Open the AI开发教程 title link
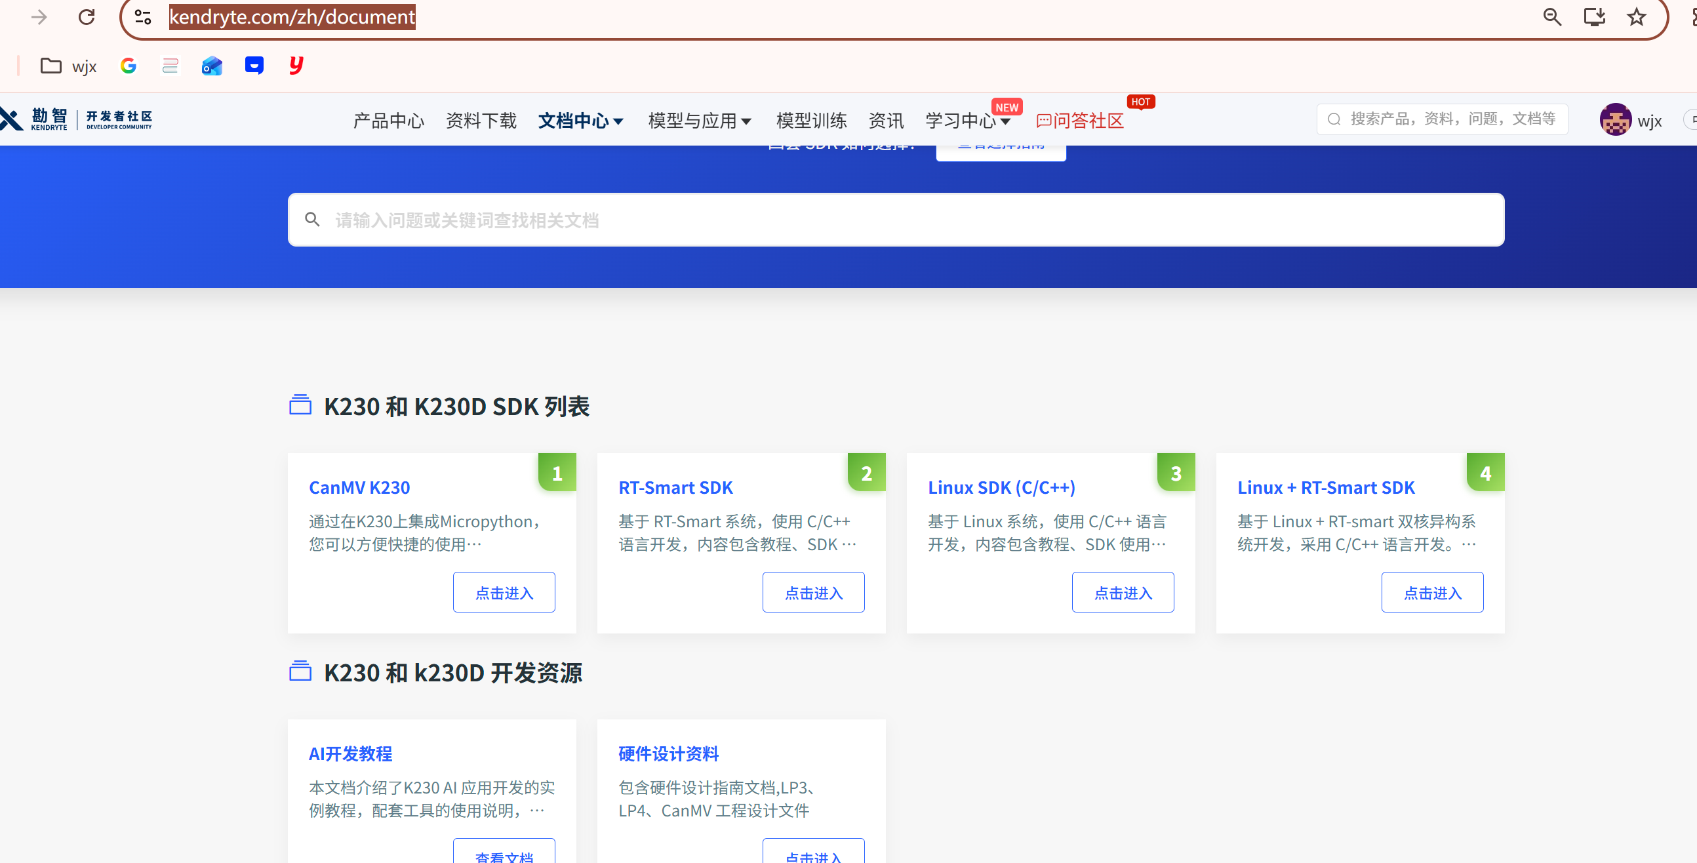 point(350,753)
